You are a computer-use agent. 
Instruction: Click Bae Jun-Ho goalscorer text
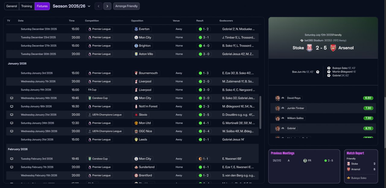(303, 72)
